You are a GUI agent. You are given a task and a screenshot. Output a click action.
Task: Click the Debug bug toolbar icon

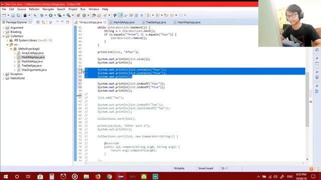pyautogui.click(x=42, y=15)
